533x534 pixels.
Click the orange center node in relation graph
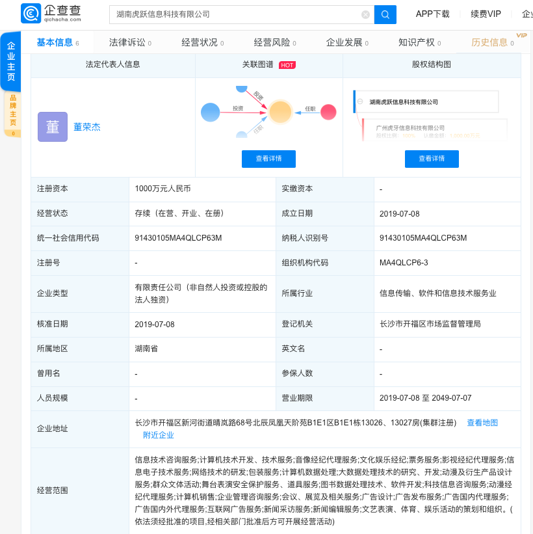point(279,112)
